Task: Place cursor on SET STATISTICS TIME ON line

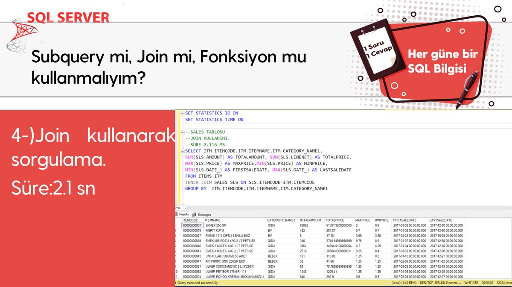Action: coord(214,120)
